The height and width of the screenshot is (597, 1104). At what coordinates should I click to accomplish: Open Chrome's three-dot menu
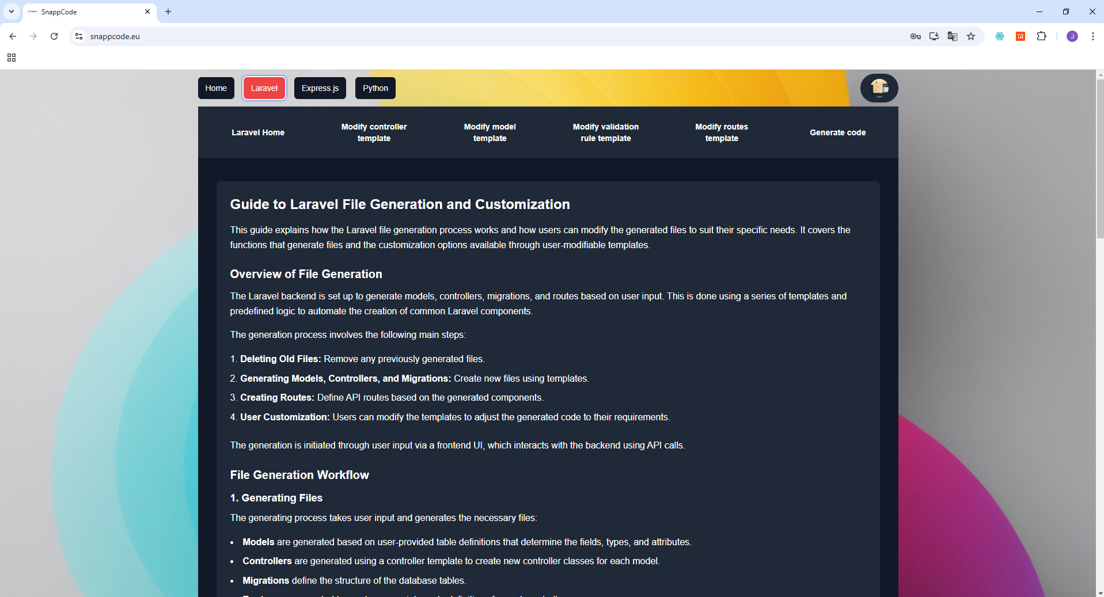pos(1093,36)
